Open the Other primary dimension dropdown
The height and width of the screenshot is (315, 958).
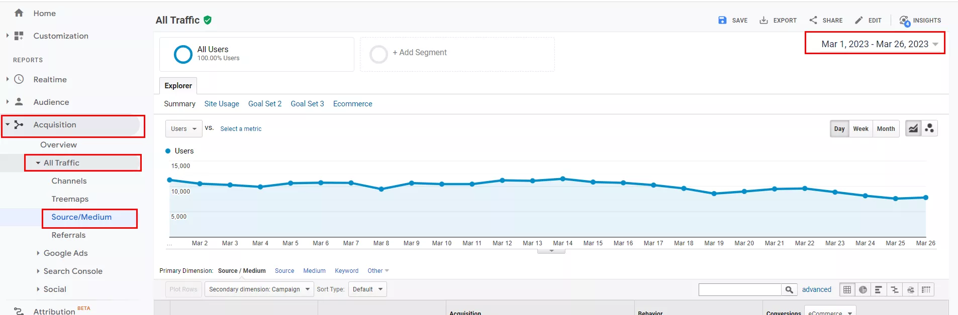click(x=378, y=271)
